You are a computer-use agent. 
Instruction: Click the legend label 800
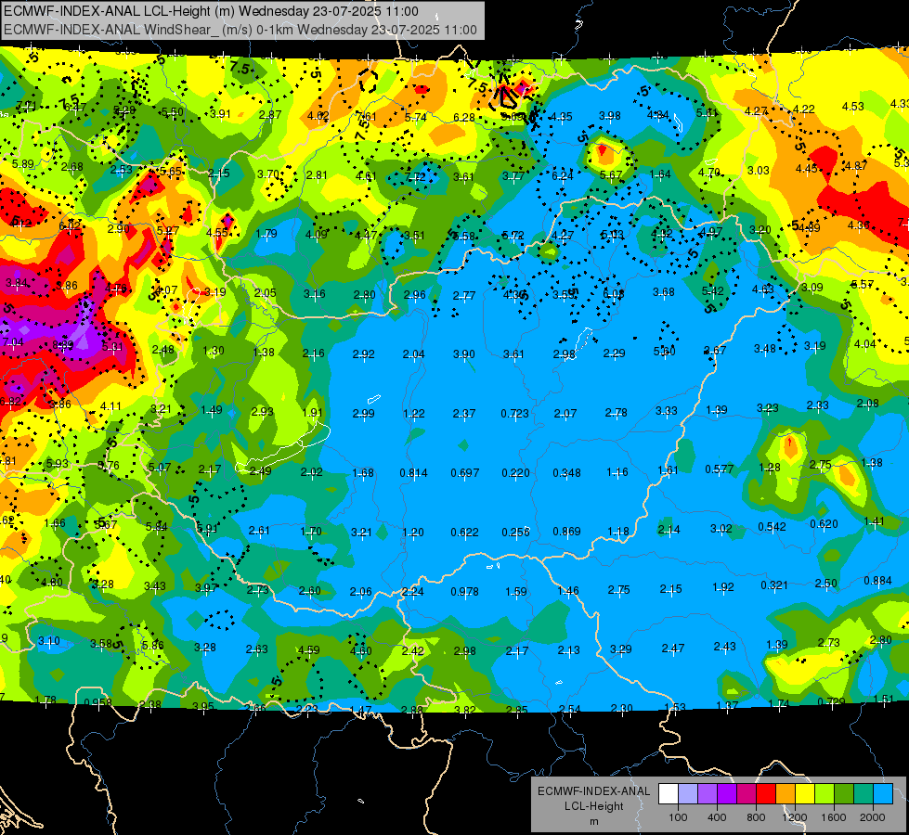click(756, 817)
